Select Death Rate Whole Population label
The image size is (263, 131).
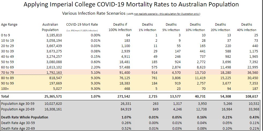pos(25,117)
